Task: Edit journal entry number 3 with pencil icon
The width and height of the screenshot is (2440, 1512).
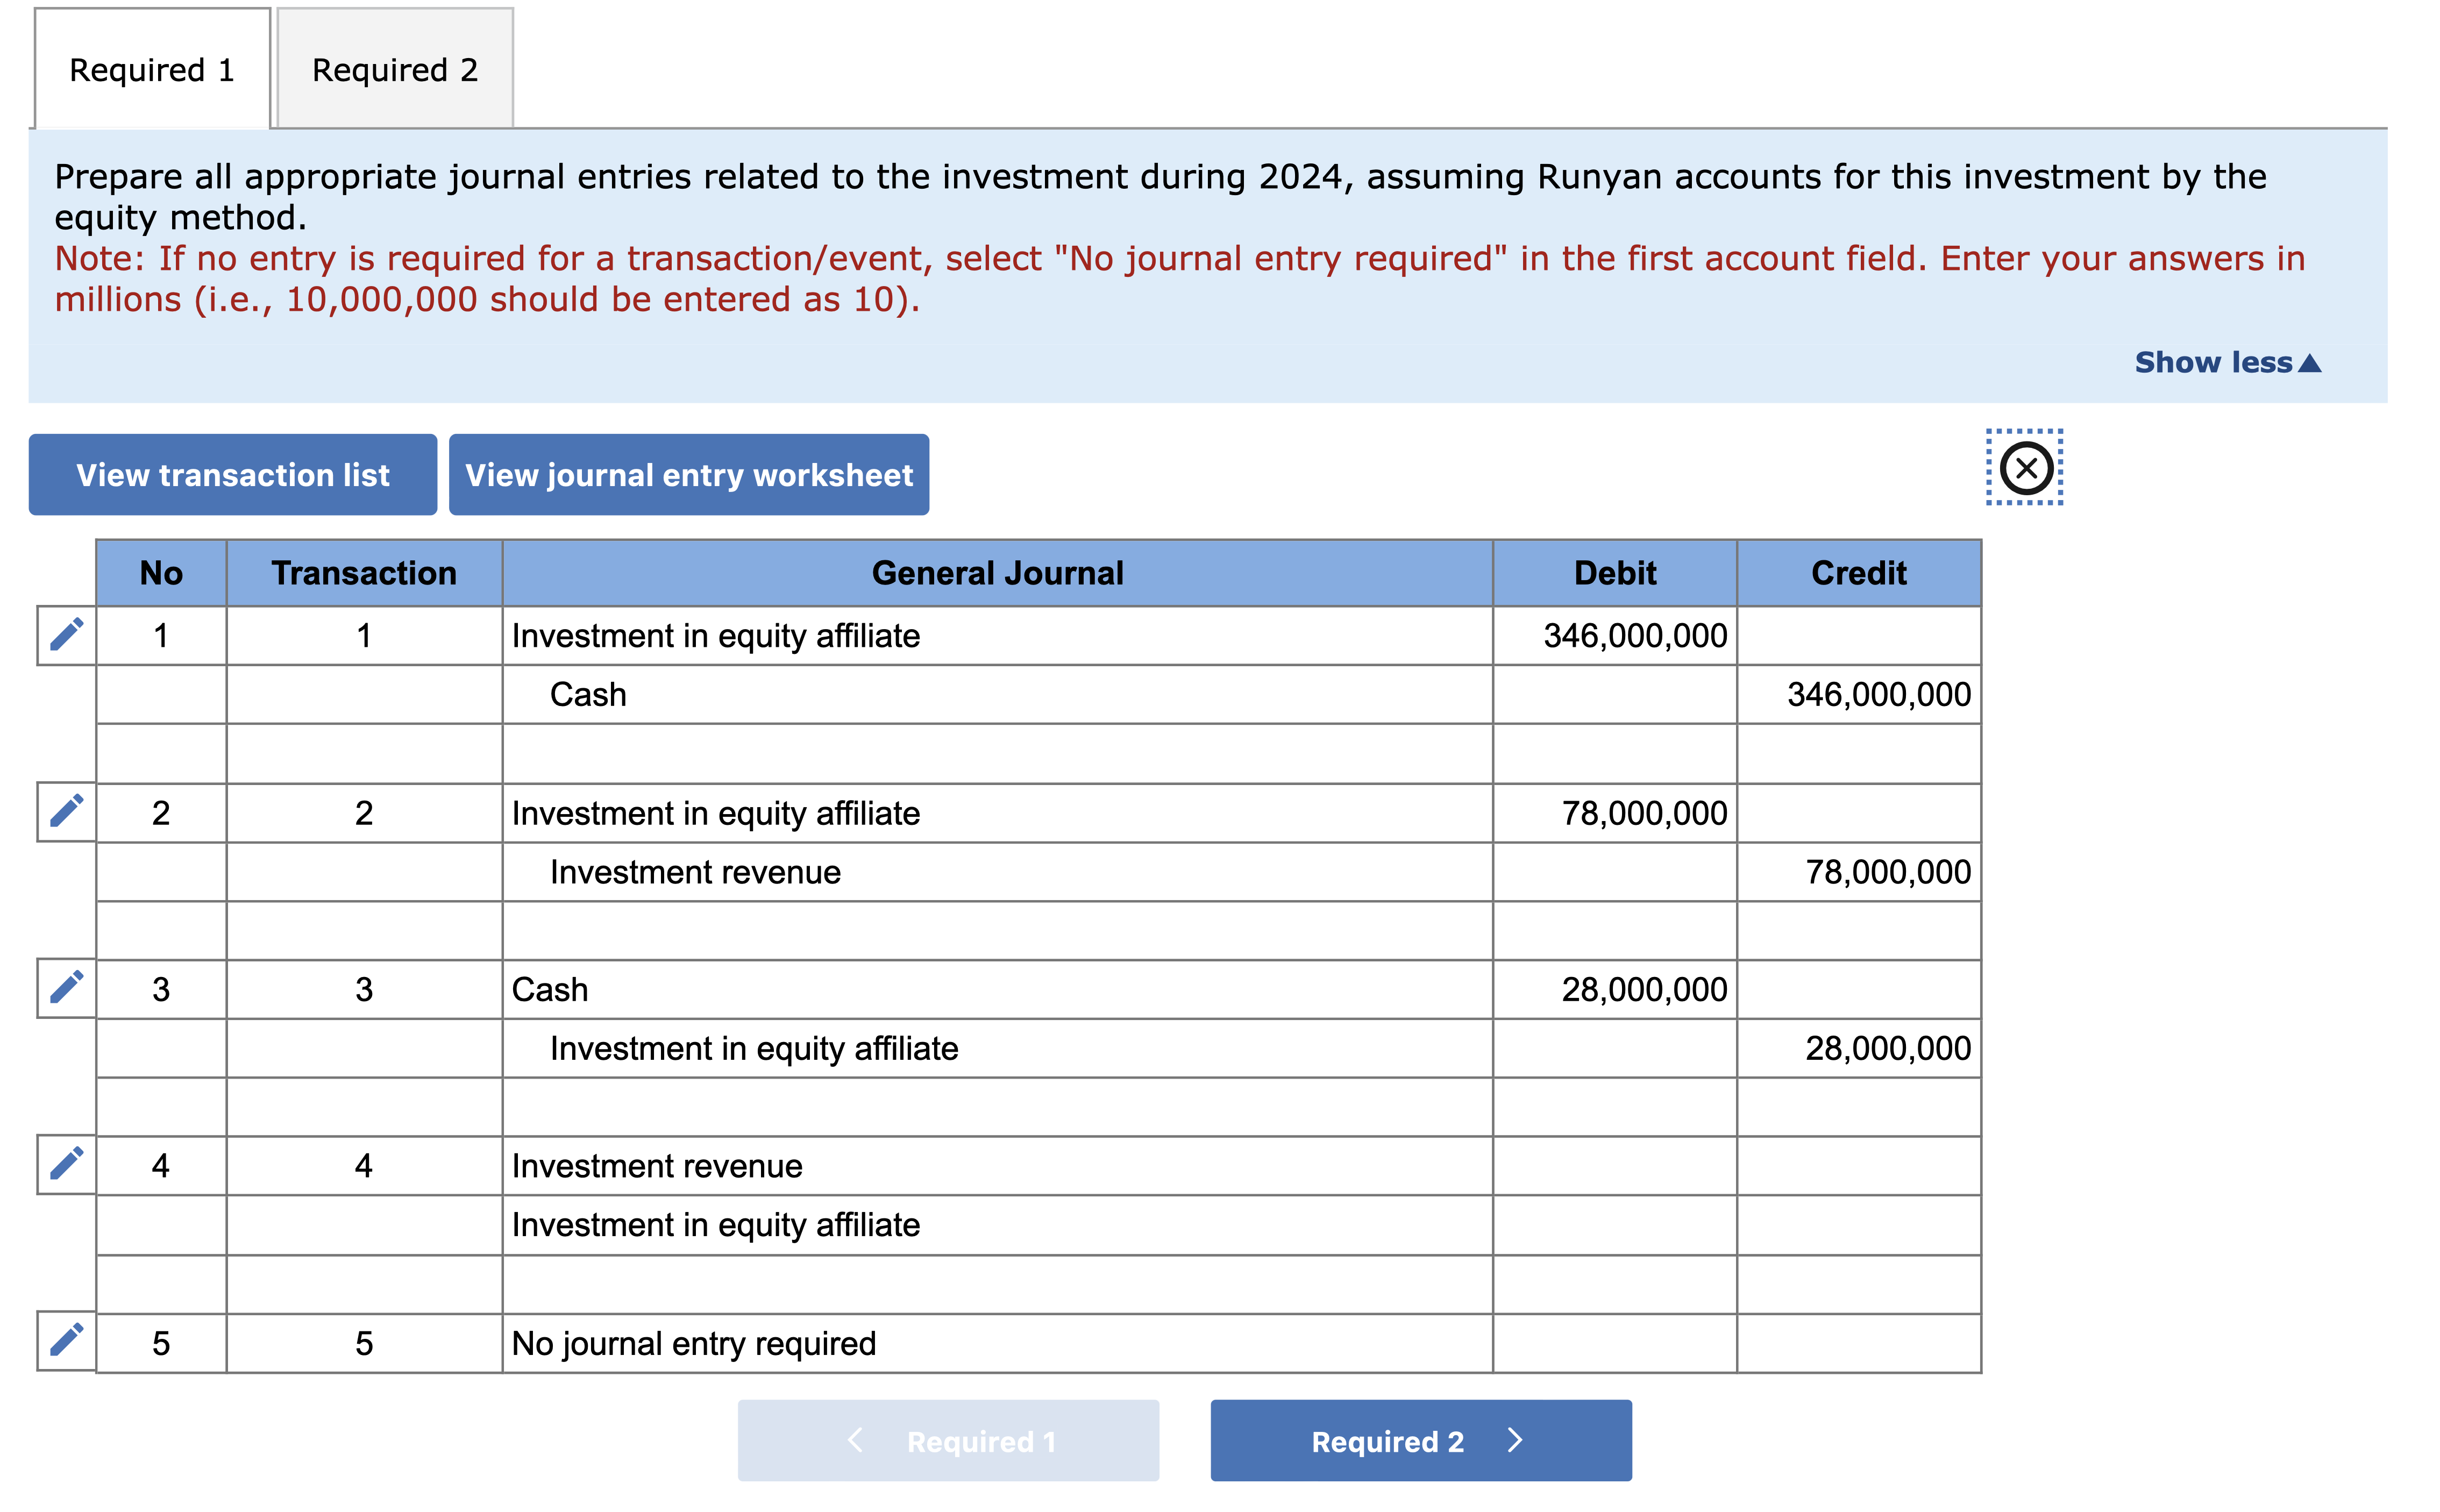Action: click(66, 988)
